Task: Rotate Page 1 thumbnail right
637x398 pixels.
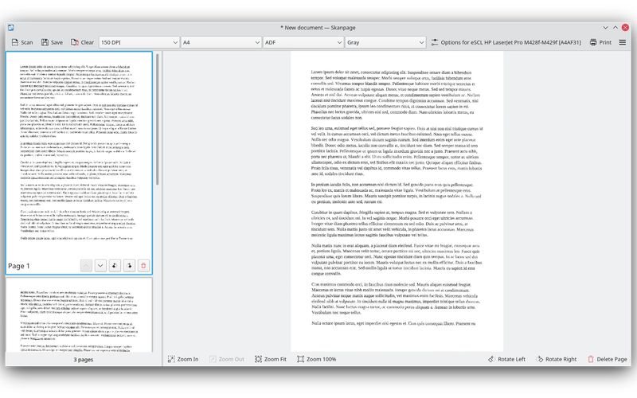Action: click(x=129, y=266)
